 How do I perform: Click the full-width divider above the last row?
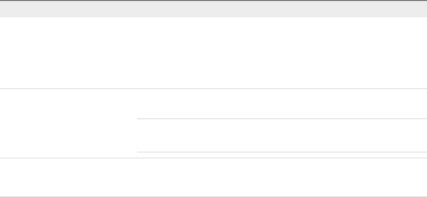click(x=213, y=158)
